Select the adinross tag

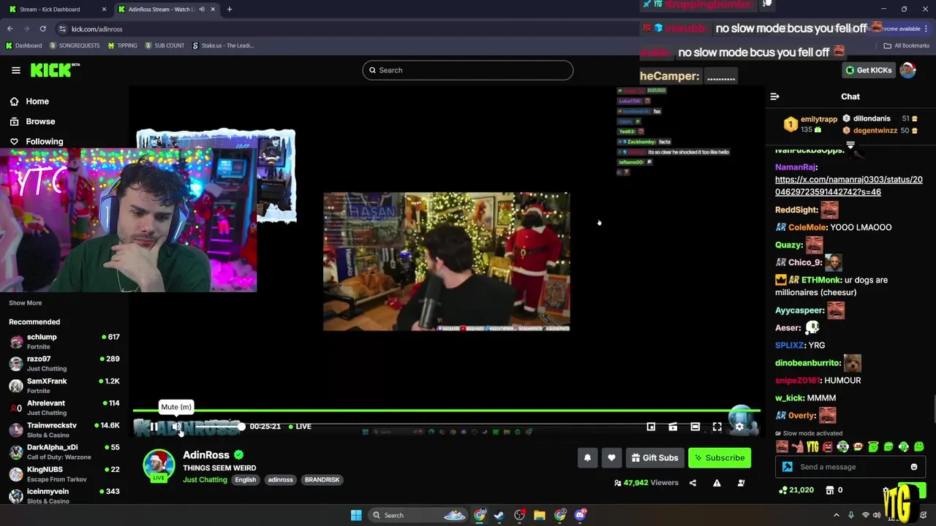coord(280,480)
